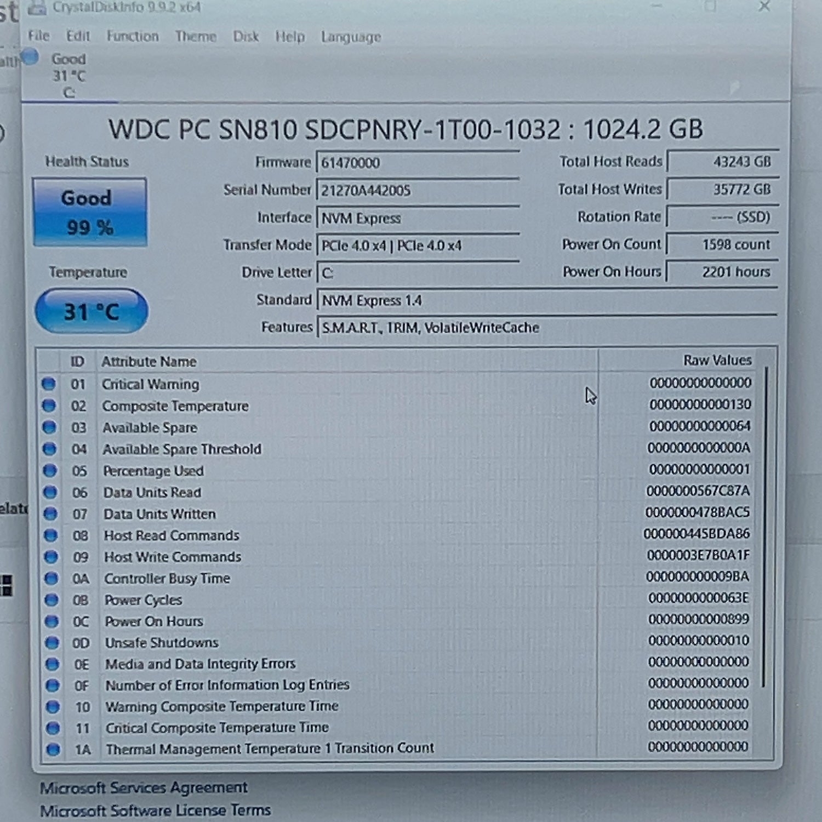Click the Interface field NVM Express
The height and width of the screenshot is (822, 822).
click(x=418, y=218)
